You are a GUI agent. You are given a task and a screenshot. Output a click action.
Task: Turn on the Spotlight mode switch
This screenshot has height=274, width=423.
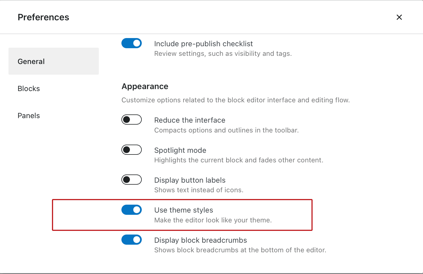[132, 150]
